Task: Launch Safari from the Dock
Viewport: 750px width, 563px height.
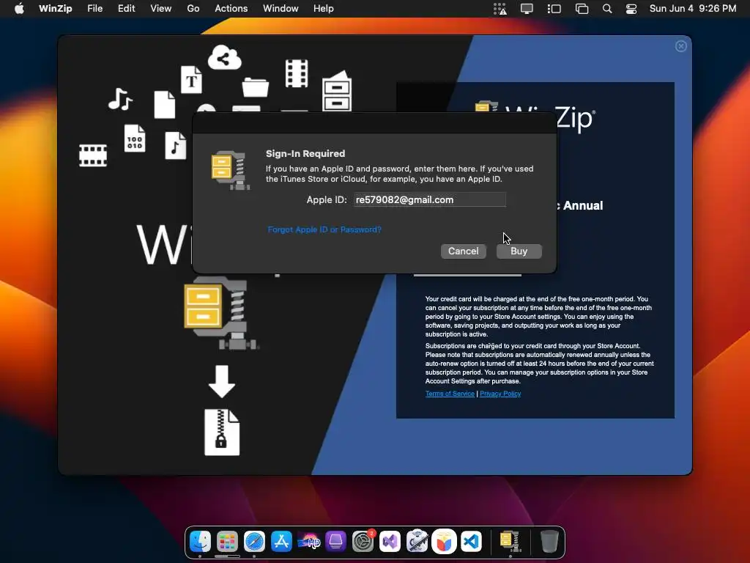Action: tap(254, 542)
